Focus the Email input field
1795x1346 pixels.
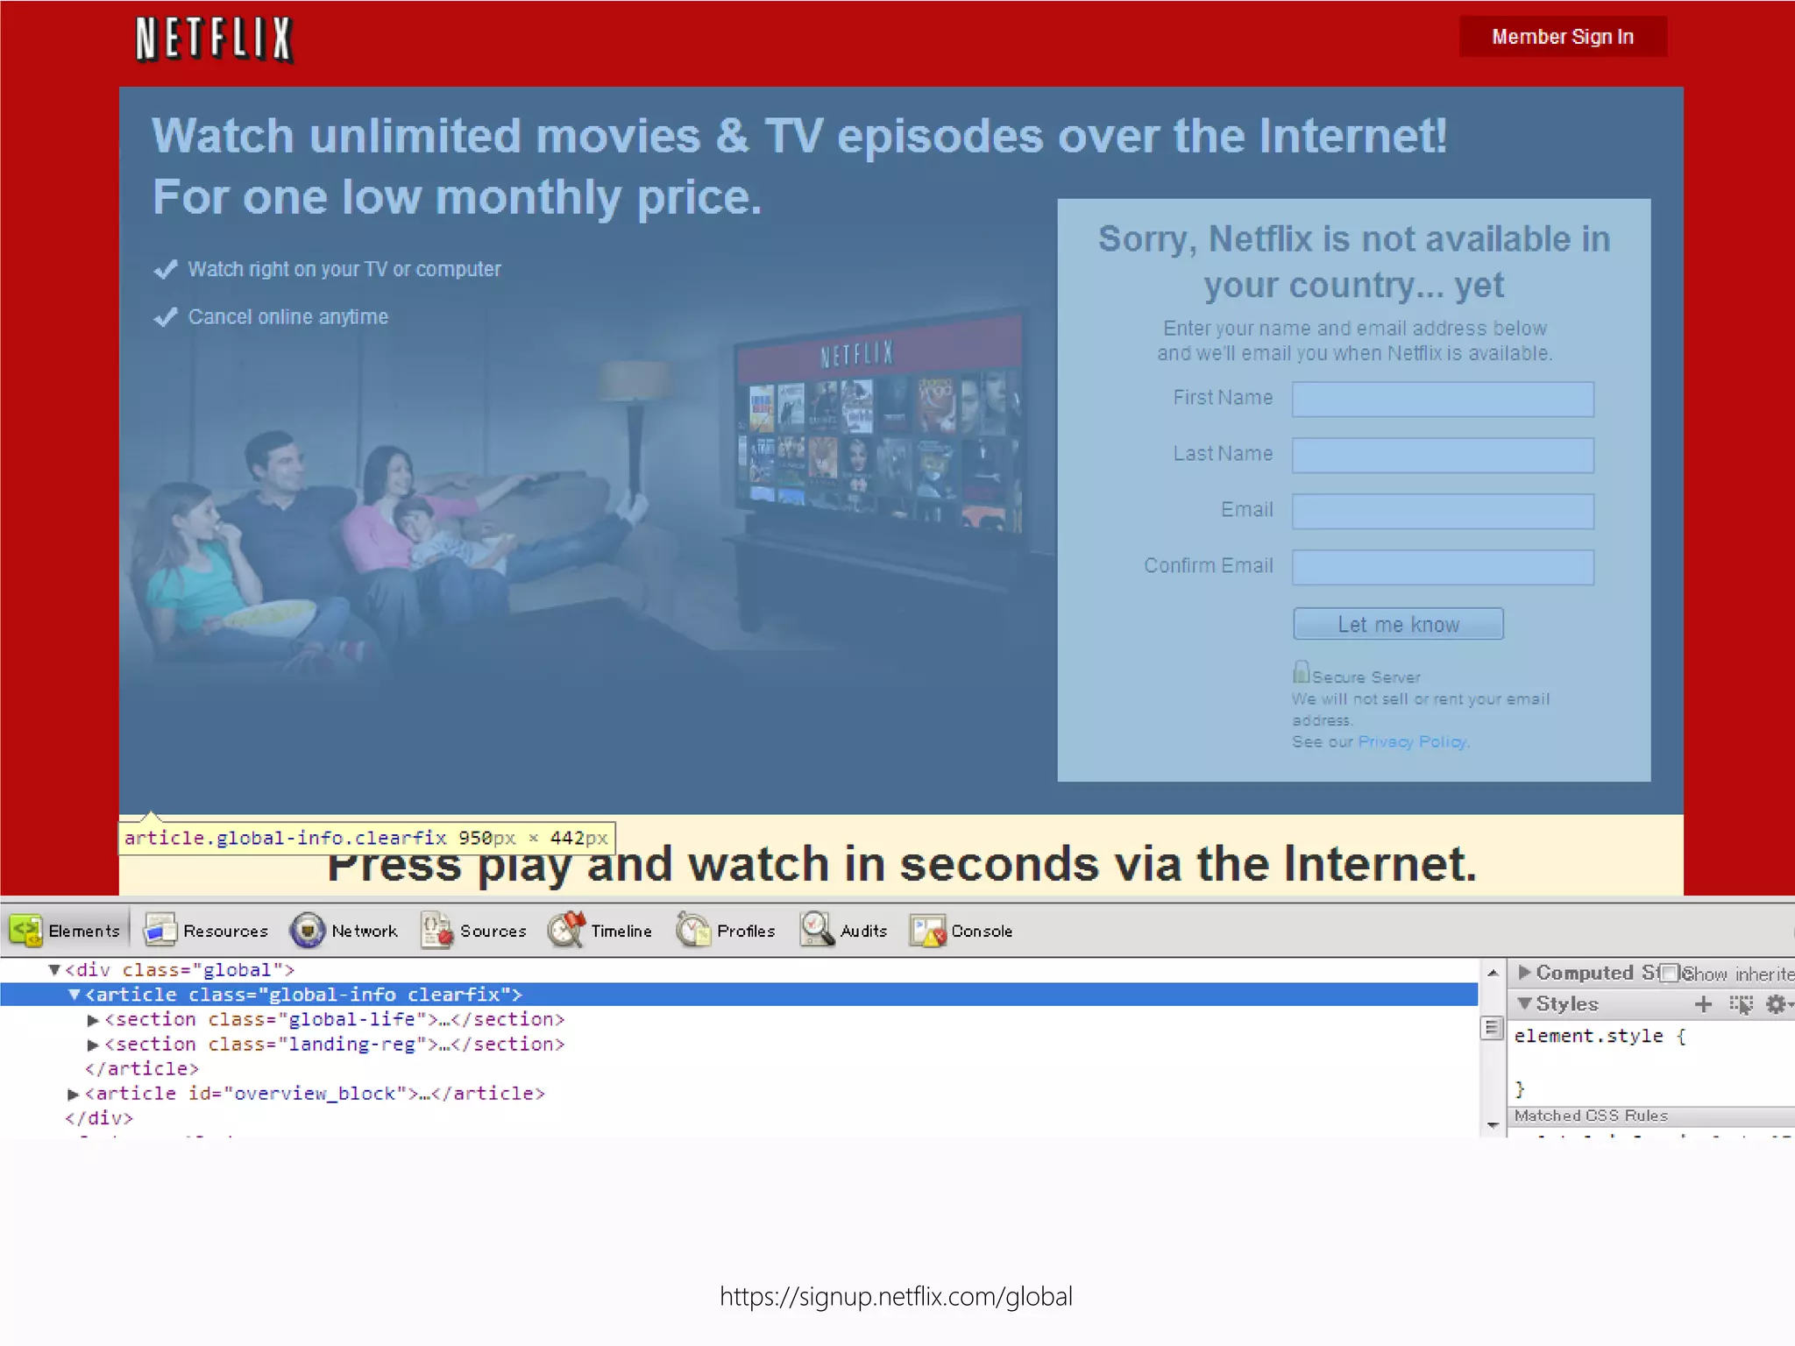click(x=1443, y=511)
